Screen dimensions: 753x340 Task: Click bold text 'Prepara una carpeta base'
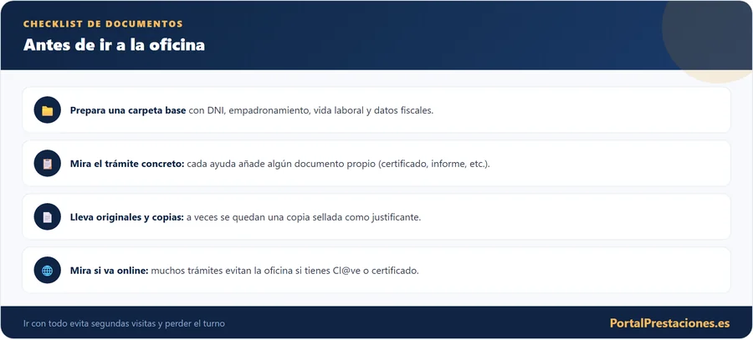point(128,110)
